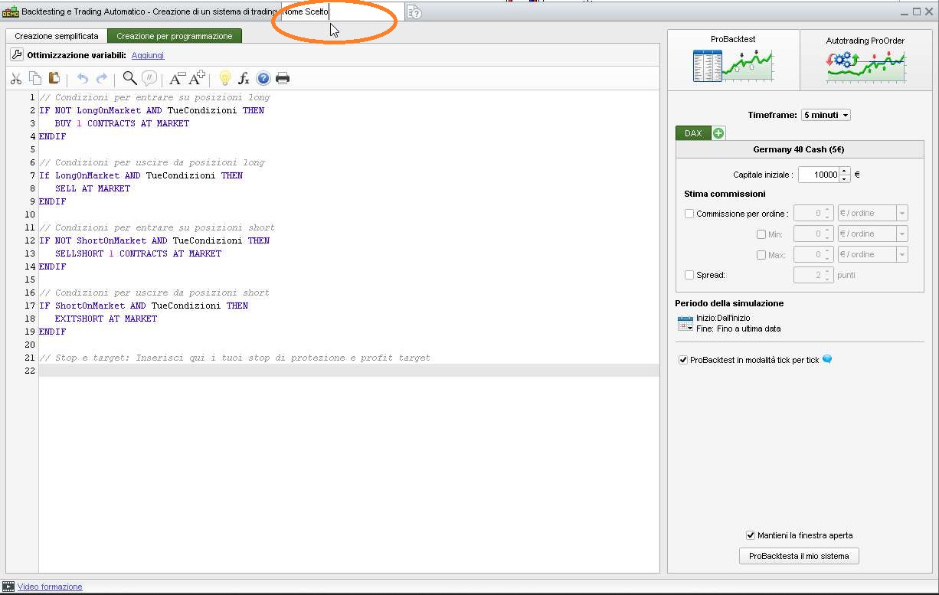Screen dimensions: 939x595
Task: Open the fx functions library icon
Action: [x=244, y=78]
